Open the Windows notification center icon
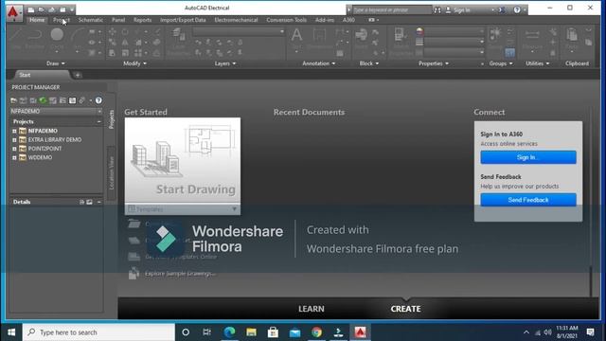Image resolution: width=606 pixels, height=341 pixels. 590,332
